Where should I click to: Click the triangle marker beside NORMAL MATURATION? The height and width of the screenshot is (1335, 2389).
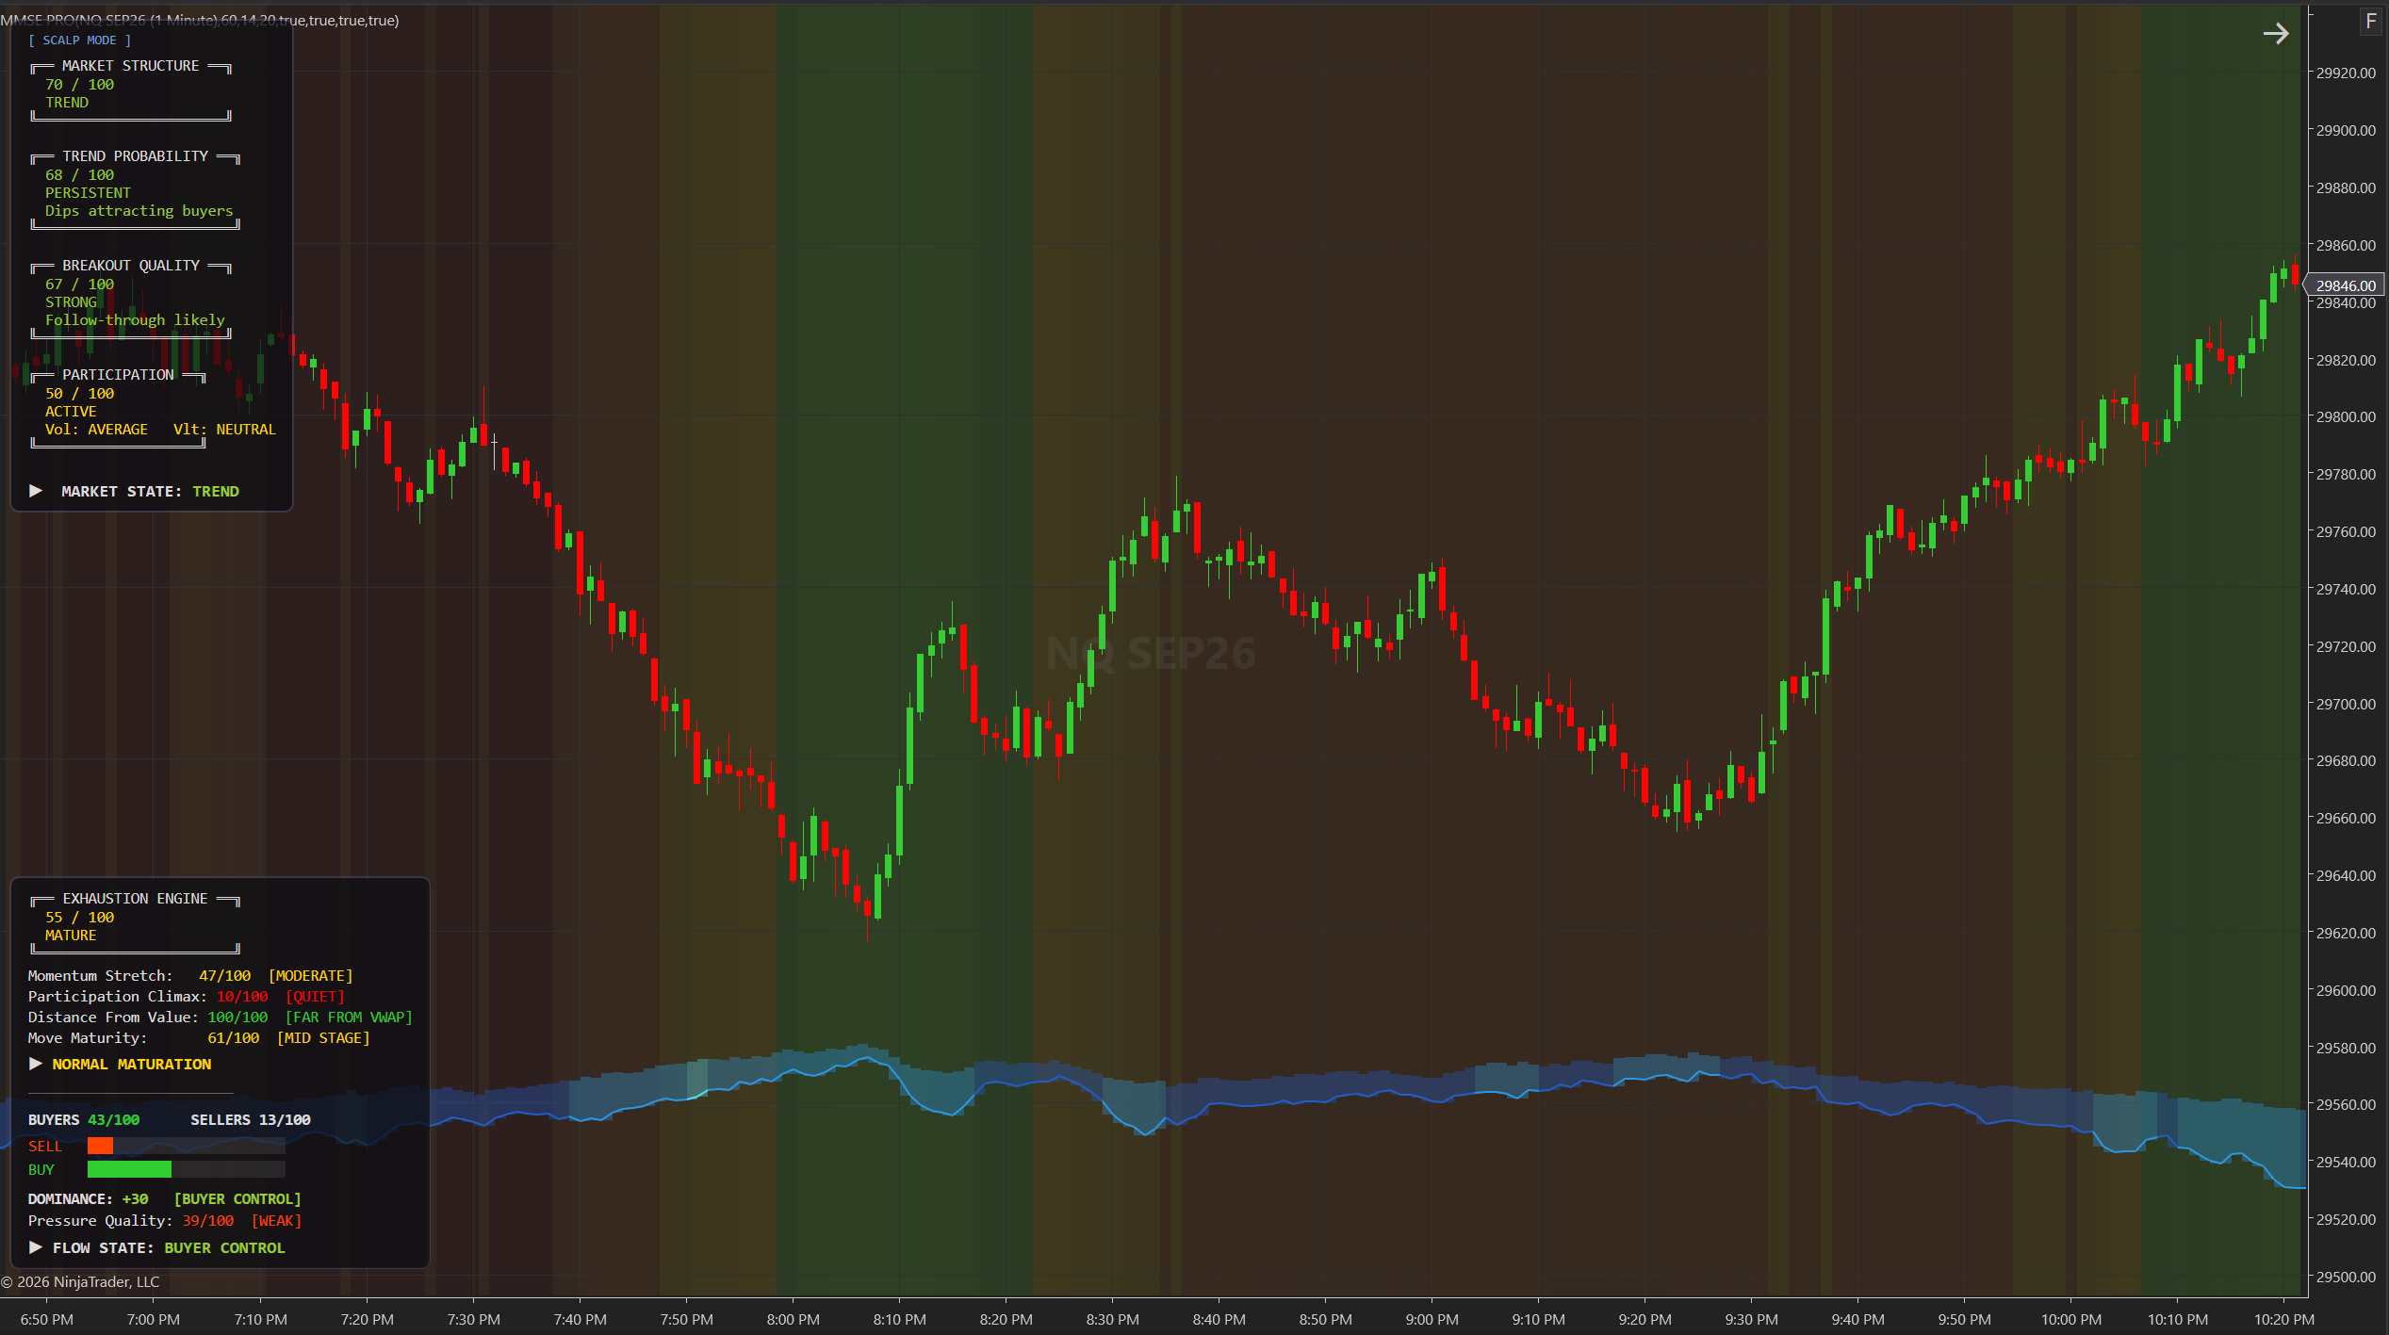pos(36,1064)
